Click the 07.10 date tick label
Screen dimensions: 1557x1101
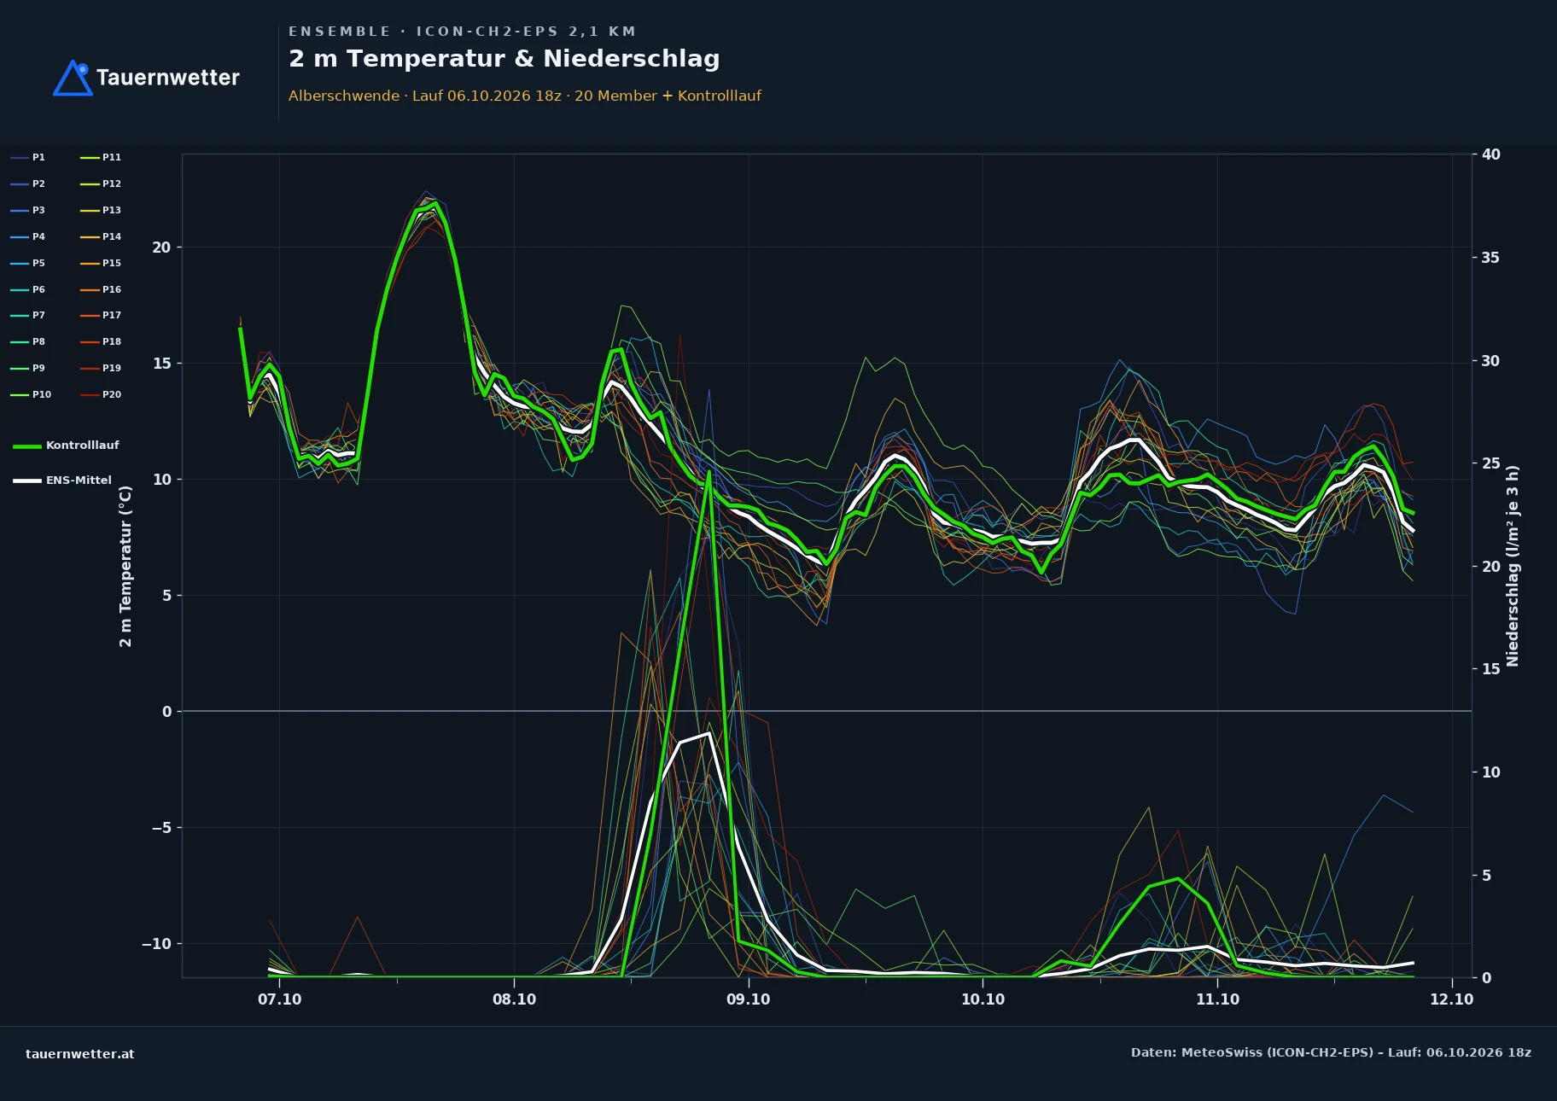coord(280,999)
